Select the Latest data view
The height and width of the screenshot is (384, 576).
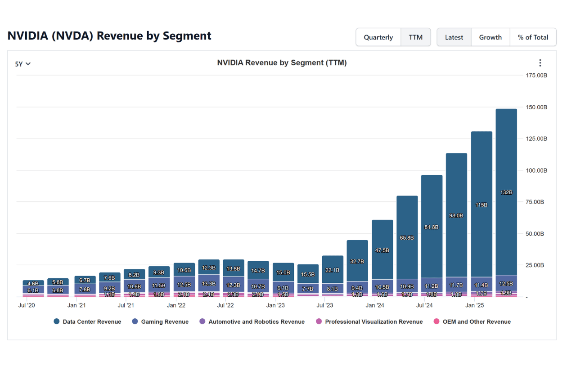click(x=454, y=37)
